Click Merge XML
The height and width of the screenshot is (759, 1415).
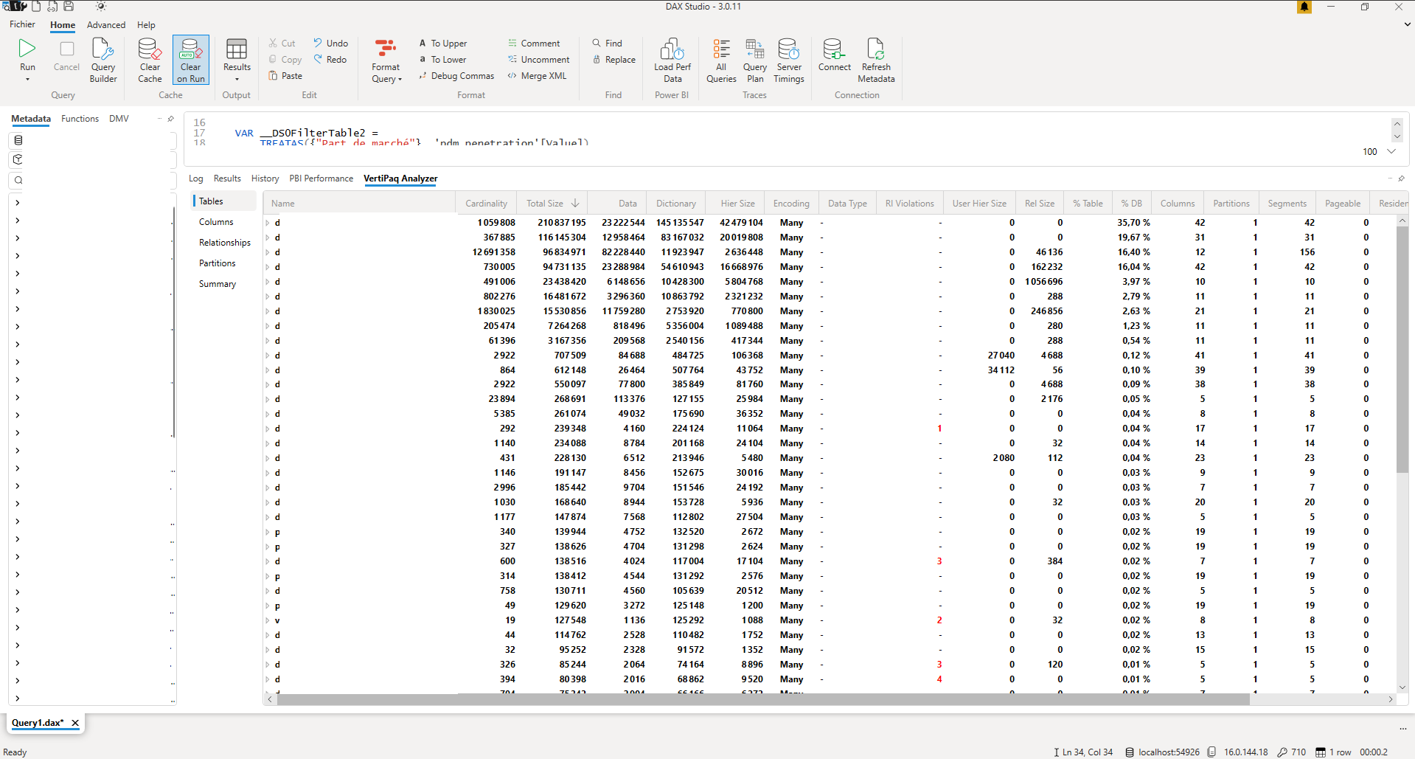point(537,76)
